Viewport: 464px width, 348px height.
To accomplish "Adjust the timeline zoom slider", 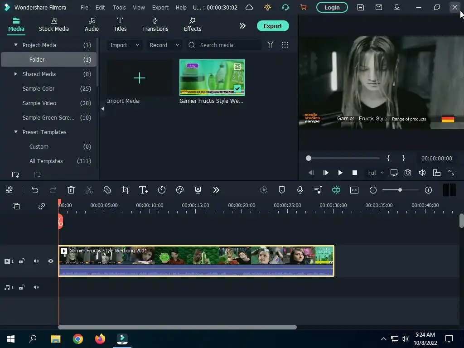I will coord(401,190).
